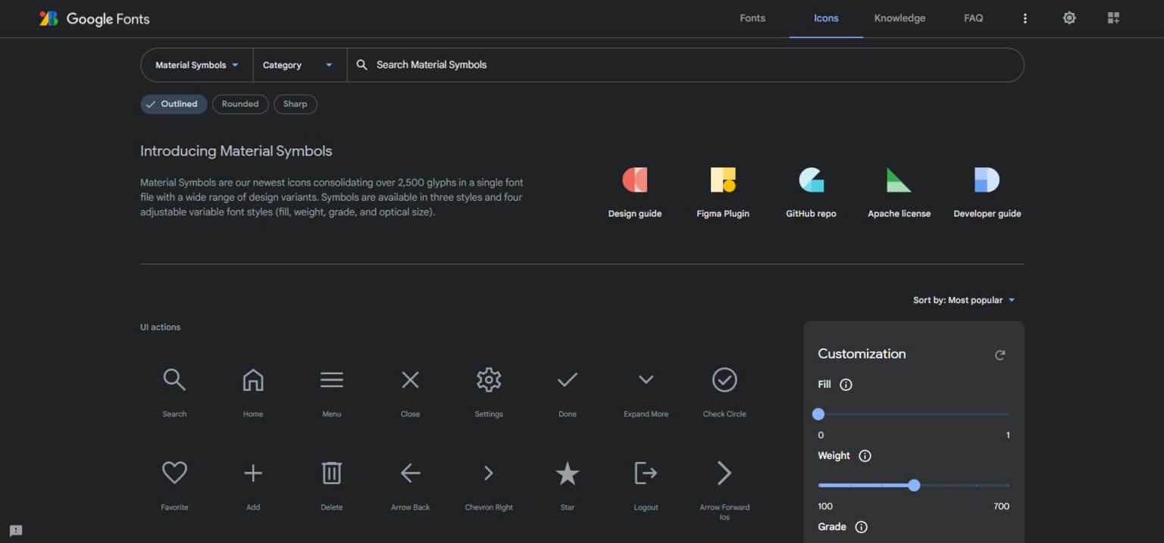This screenshot has height=543, width=1164.
Task: Select the Search icon in UI actions
Action: point(174,379)
